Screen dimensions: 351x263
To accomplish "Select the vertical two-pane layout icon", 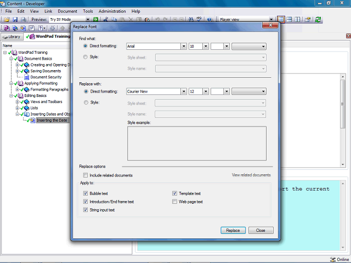I will click(297, 20).
